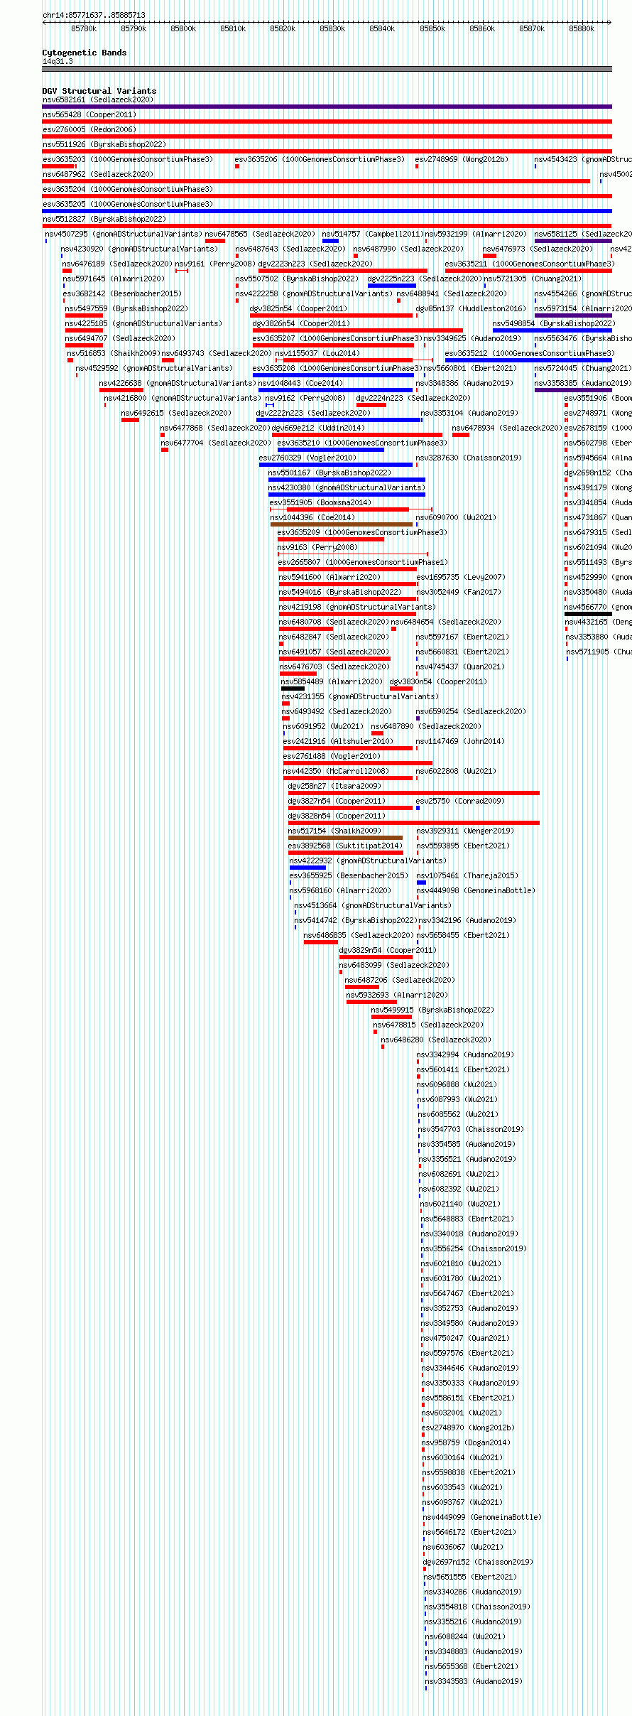Click nsv514757 (Campbell2011) label
Screen dimensions: 632x1716
pyautogui.click(x=373, y=234)
